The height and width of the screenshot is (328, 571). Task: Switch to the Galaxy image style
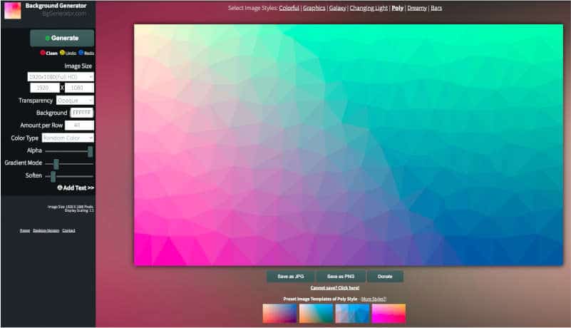pos(337,8)
